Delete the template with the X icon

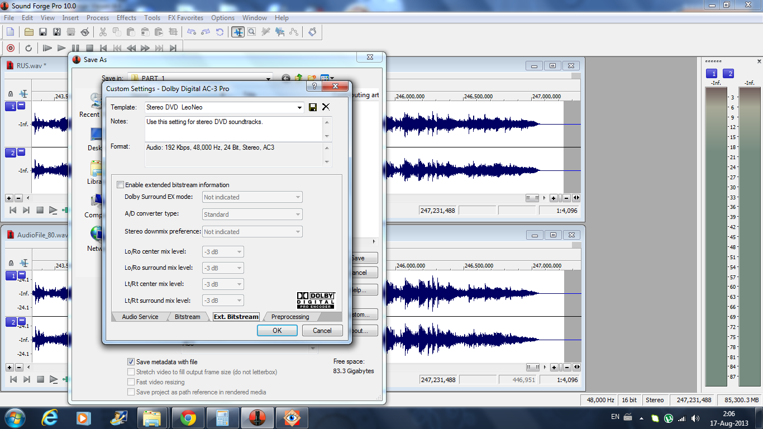pyautogui.click(x=326, y=107)
